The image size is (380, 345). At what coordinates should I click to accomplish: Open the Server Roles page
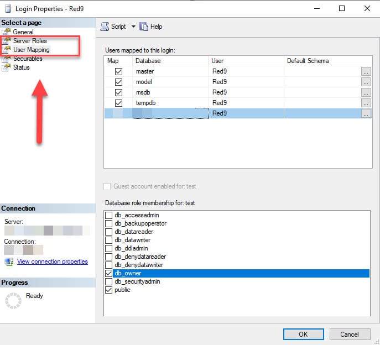click(x=30, y=41)
